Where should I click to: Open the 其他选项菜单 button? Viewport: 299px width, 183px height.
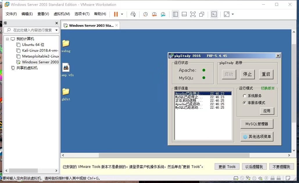pyautogui.click(x=257, y=137)
